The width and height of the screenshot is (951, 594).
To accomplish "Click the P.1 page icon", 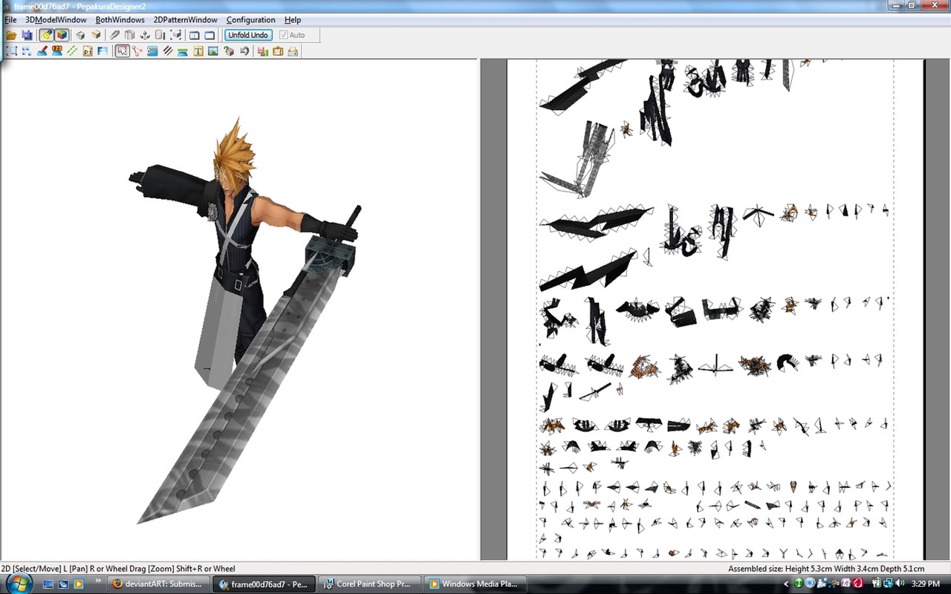I will [88, 51].
